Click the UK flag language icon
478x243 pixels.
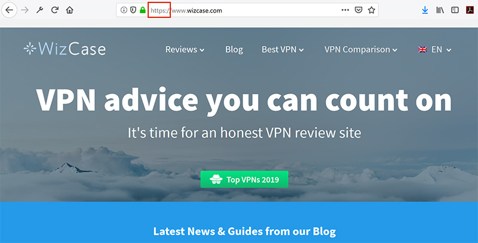422,50
